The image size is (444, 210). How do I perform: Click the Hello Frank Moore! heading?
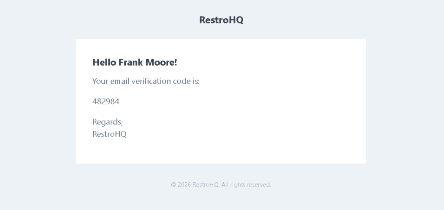coord(134,62)
